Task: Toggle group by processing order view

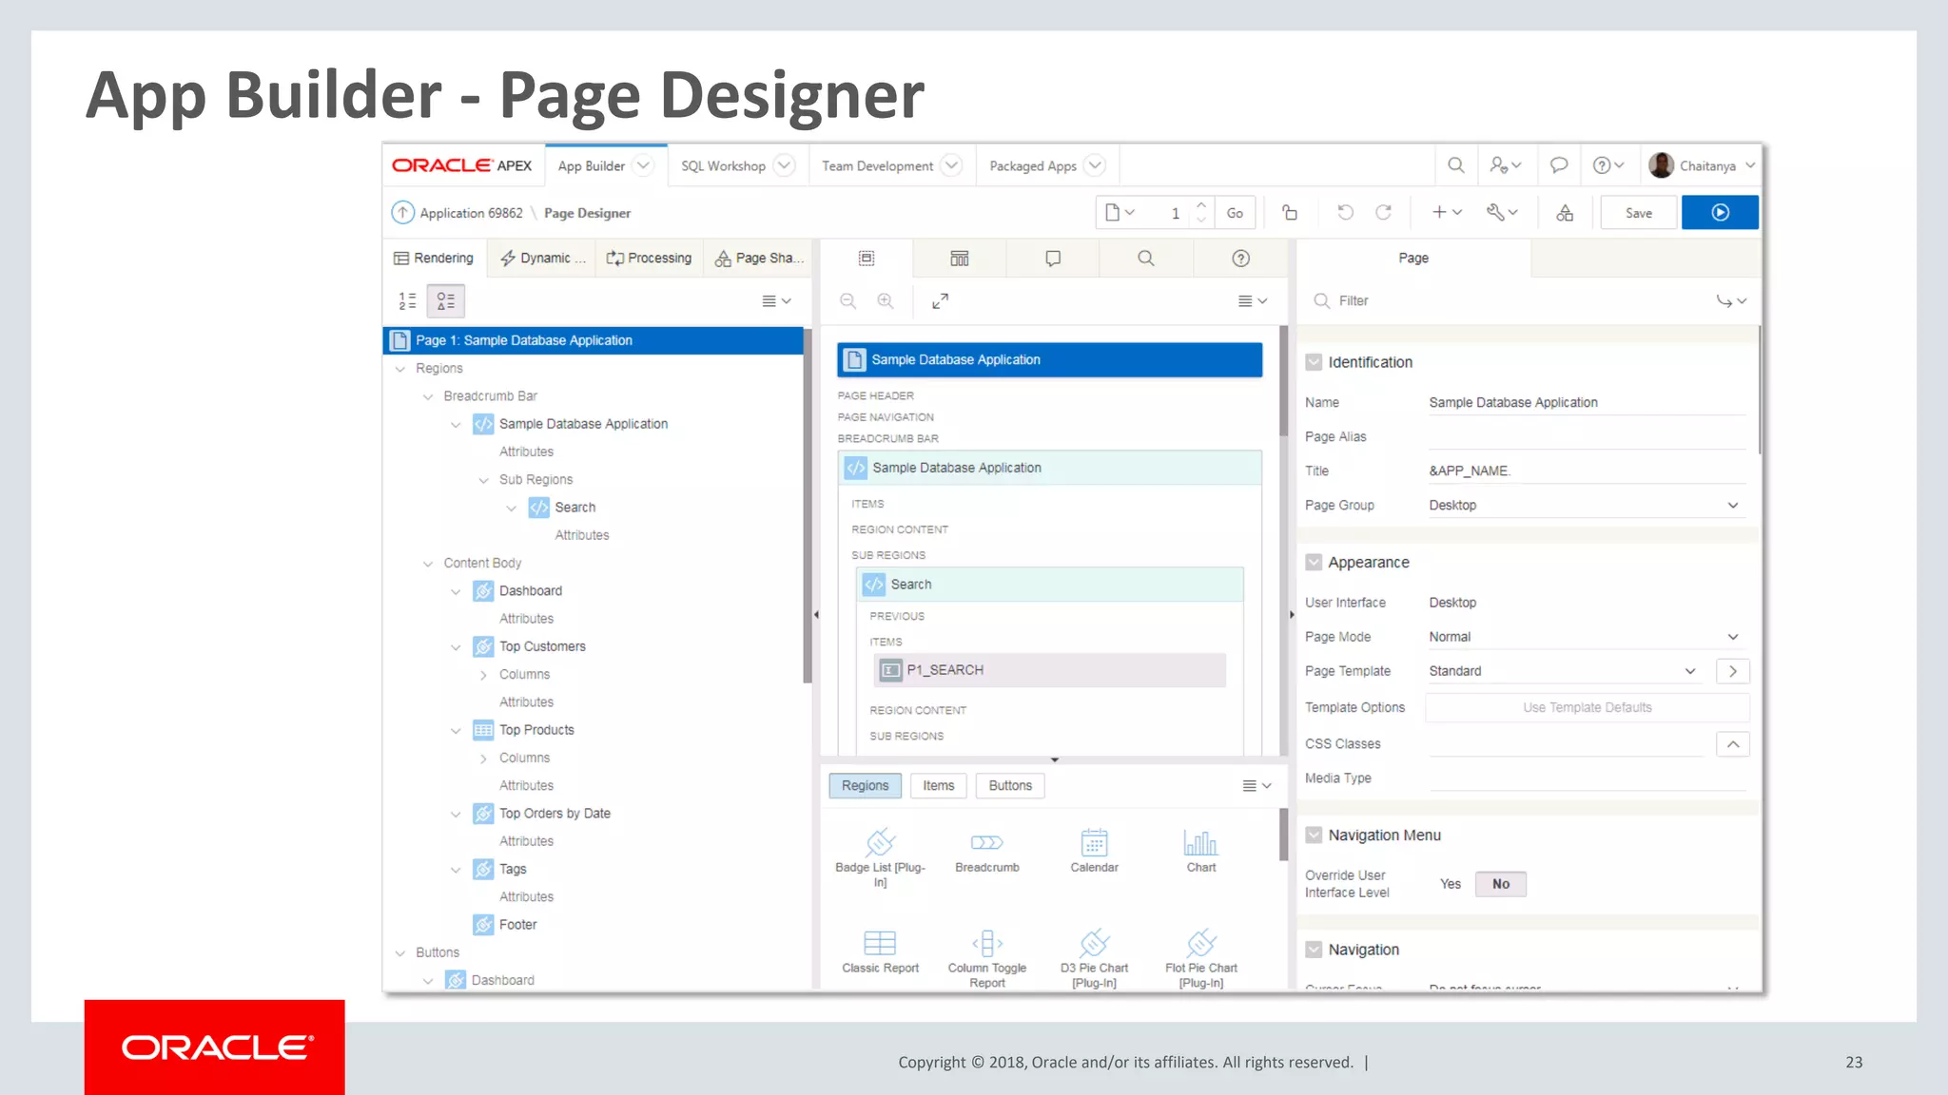Action: [x=407, y=301]
